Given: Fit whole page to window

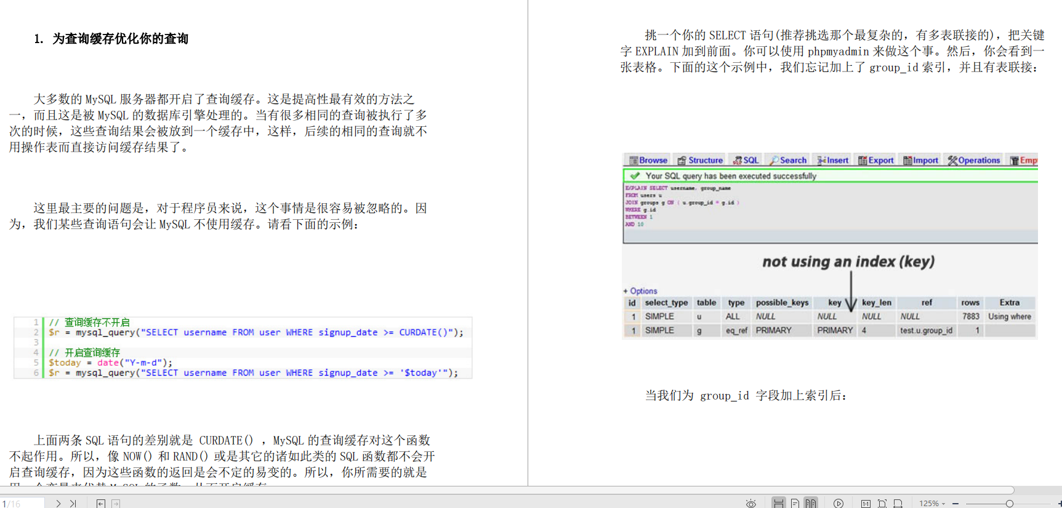Looking at the screenshot, I should click(x=882, y=504).
